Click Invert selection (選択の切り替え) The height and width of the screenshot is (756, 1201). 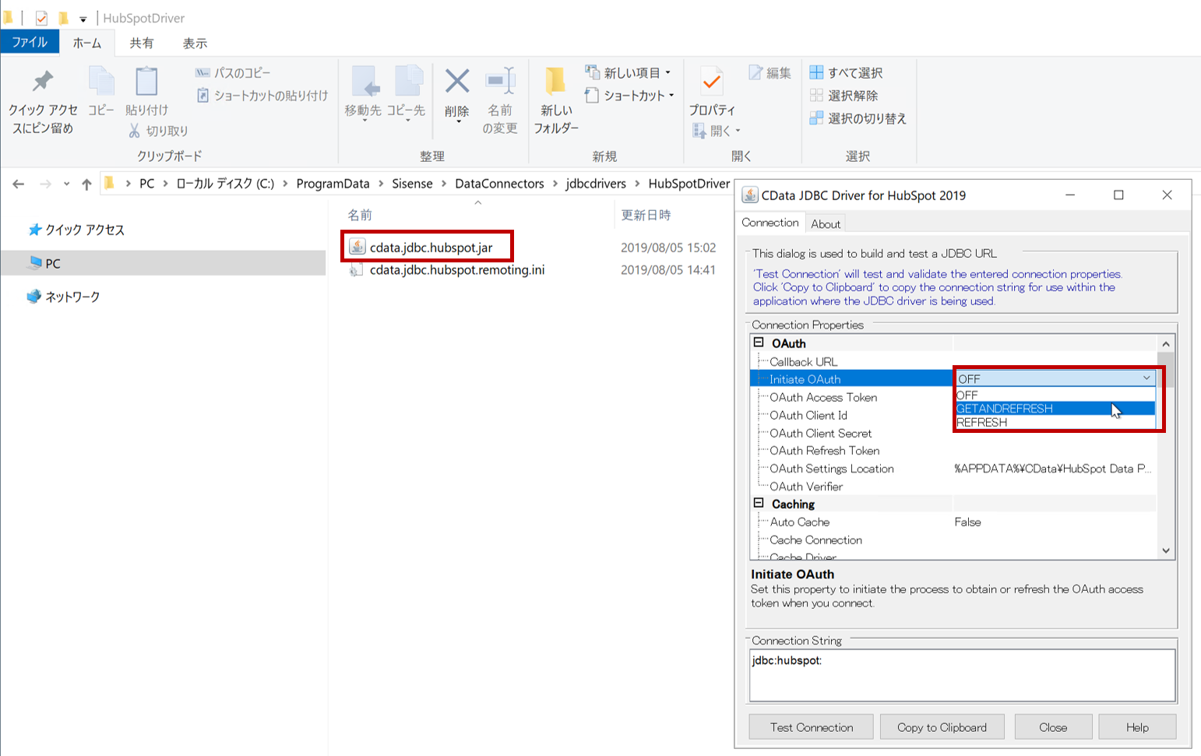[x=858, y=118]
